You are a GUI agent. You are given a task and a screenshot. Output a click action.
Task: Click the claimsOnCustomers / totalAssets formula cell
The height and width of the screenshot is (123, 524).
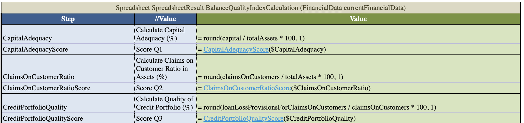point(270,77)
